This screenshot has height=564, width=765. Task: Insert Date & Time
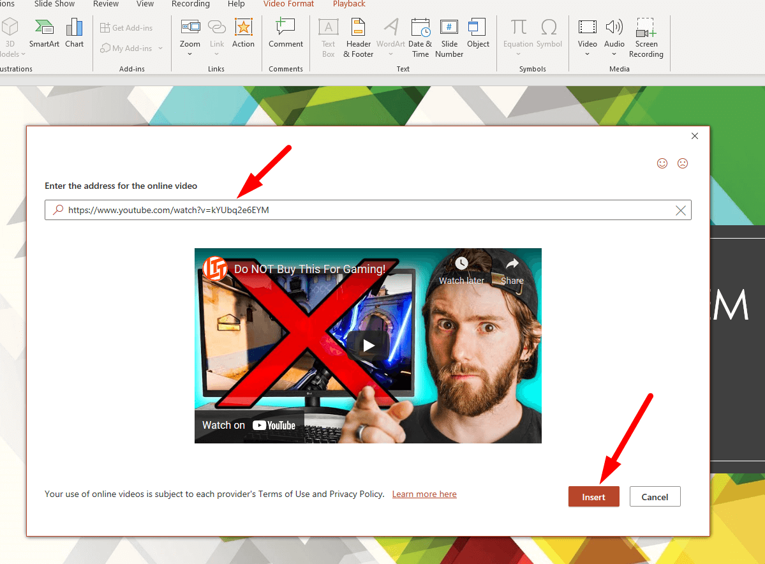point(420,38)
